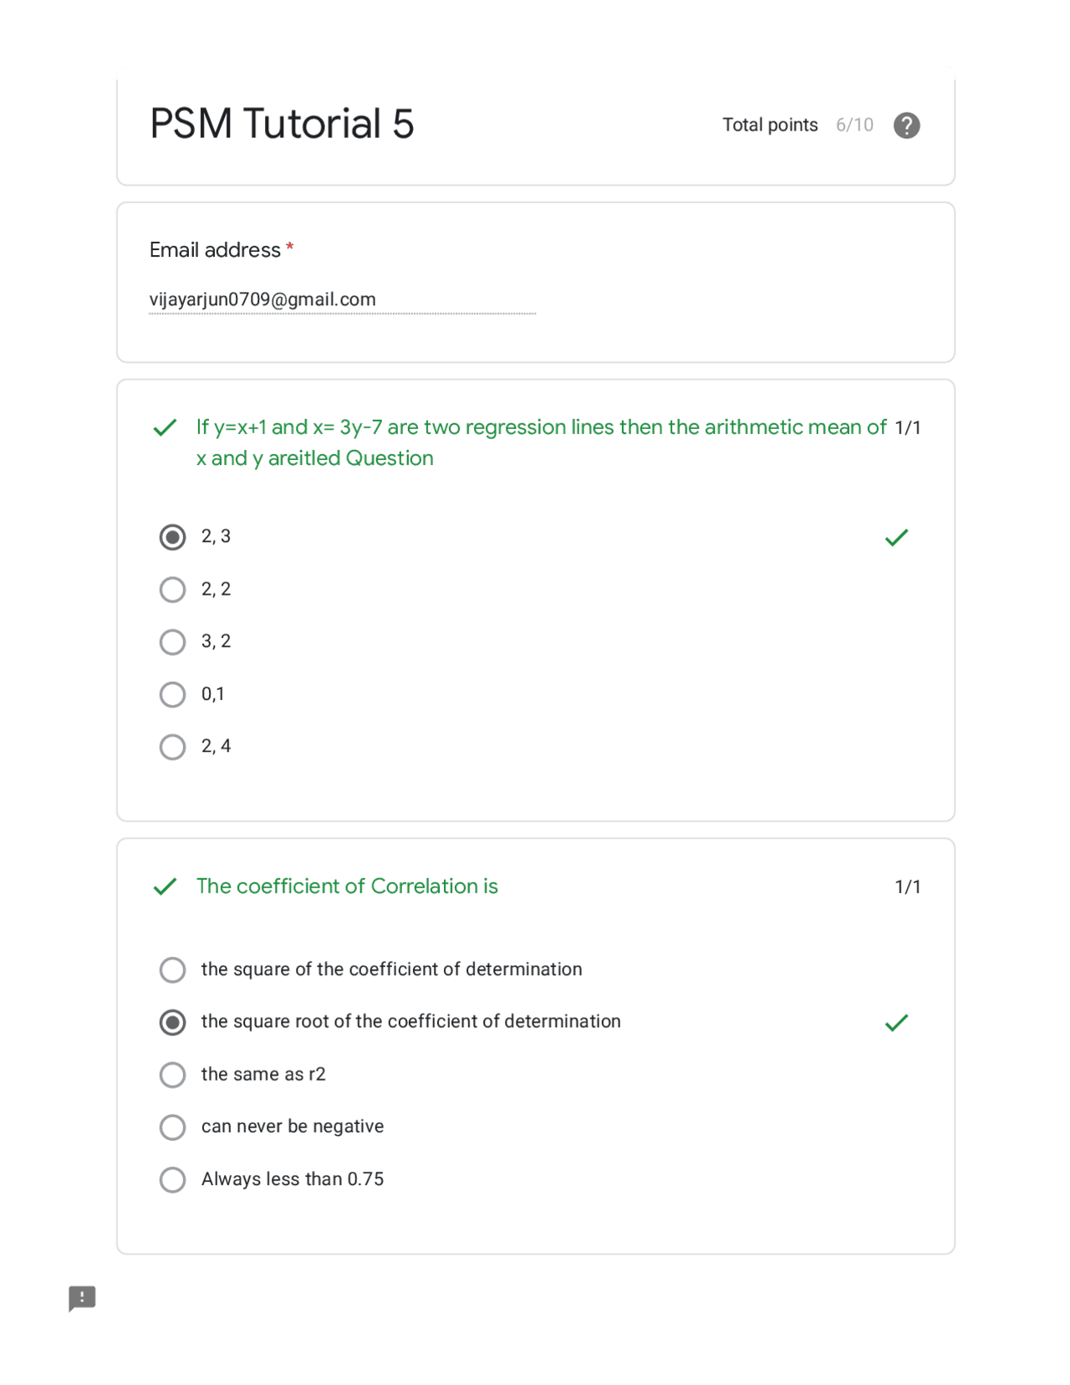The height and width of the screenshot is (1385, 1070).
Task: Select the "2, 2" radio option
Action: tap(172, 589)
